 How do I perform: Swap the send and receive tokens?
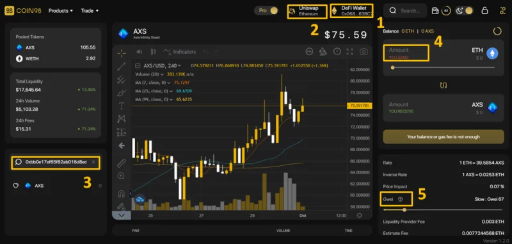tap(443, 85)
